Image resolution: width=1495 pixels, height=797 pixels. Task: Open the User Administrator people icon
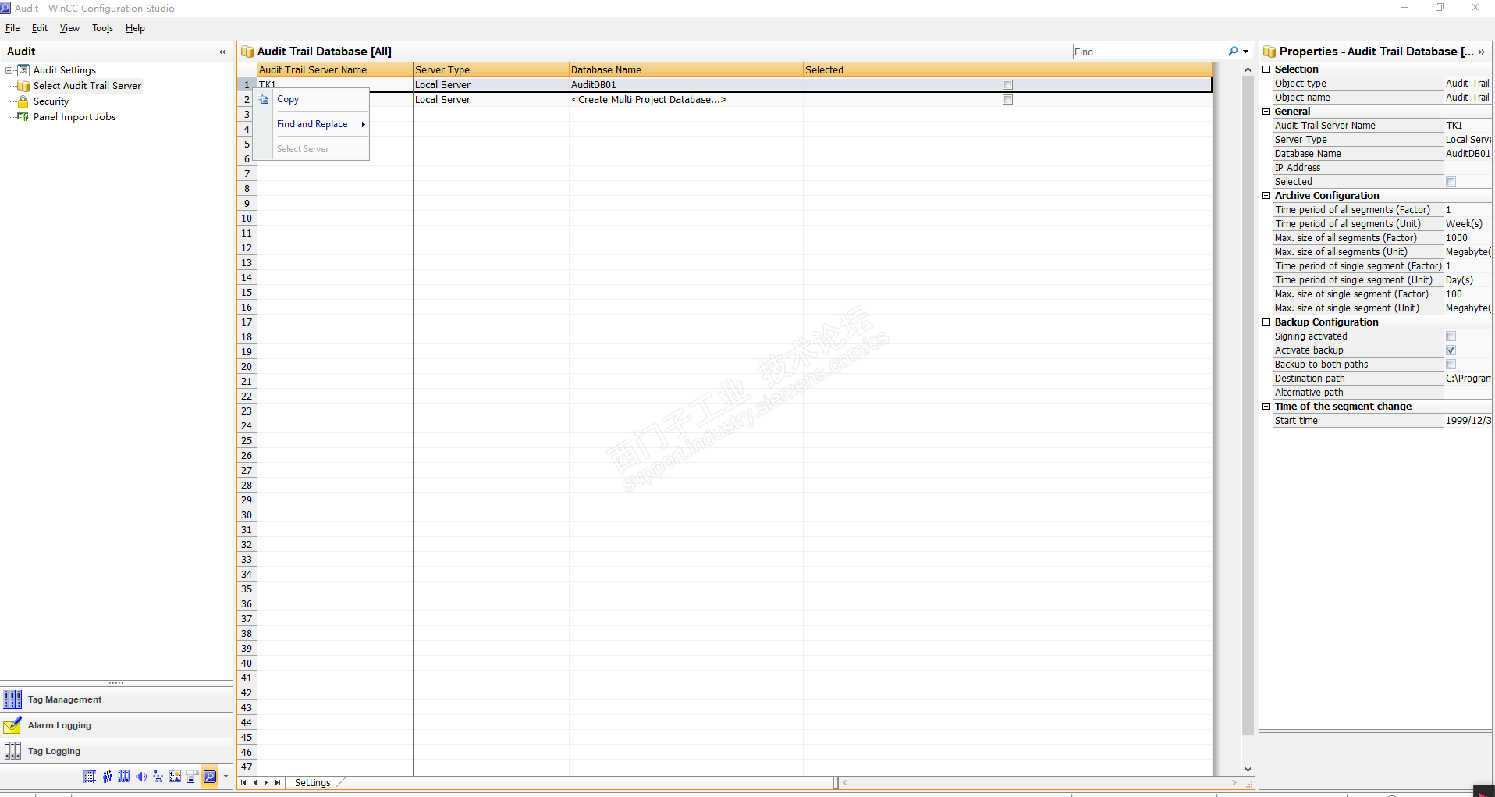click(107, 777)
